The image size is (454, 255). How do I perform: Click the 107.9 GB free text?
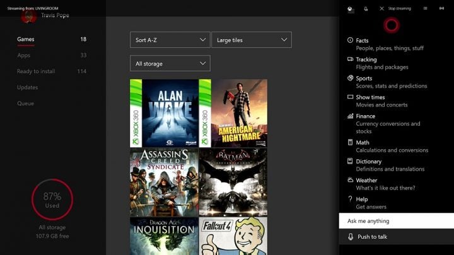coord(52,236)
